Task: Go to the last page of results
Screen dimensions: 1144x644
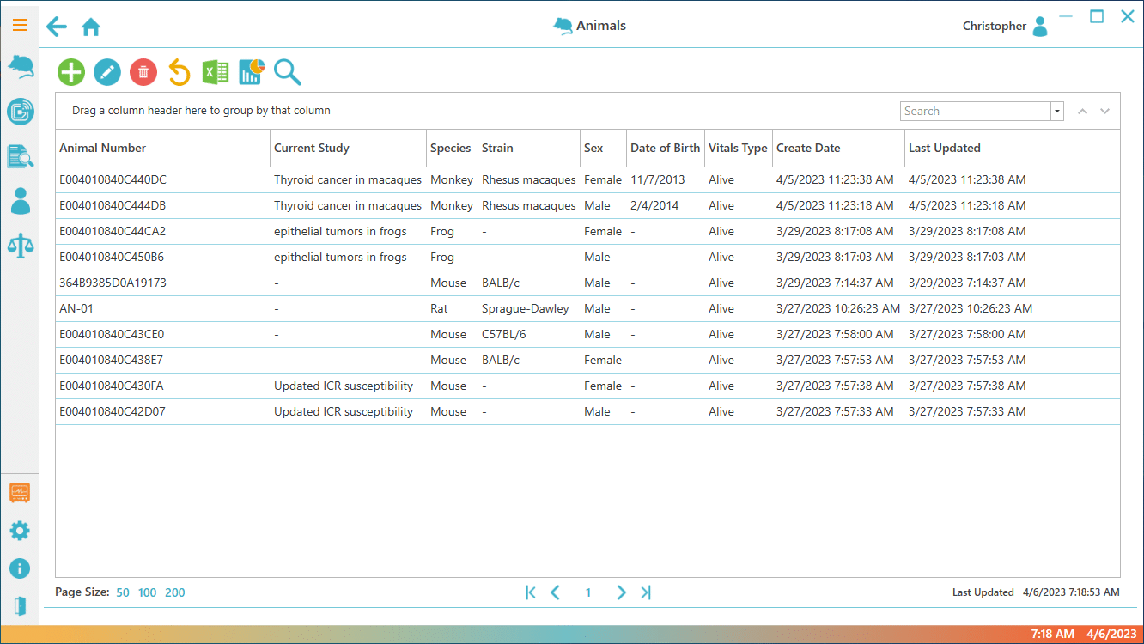Action: pyautogui.click(x=646, y=592)
